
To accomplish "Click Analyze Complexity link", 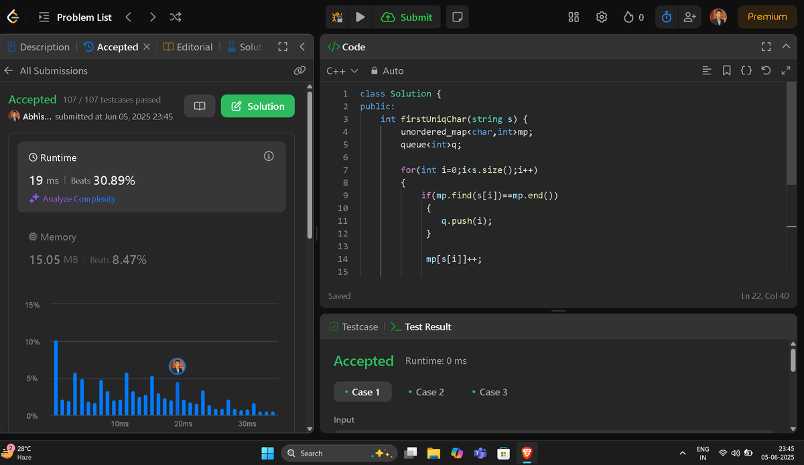I will 72,199.
